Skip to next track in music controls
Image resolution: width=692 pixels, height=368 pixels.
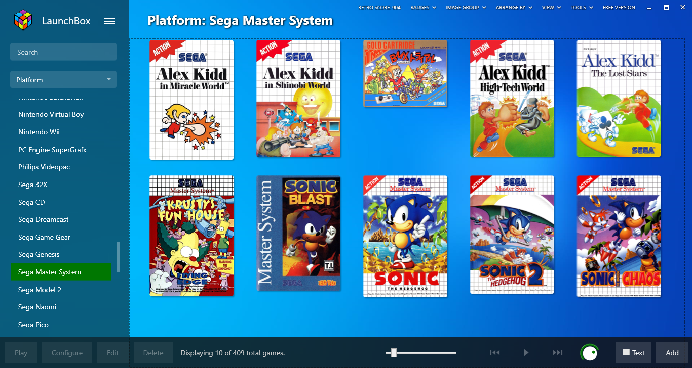(x=557, y=353)
